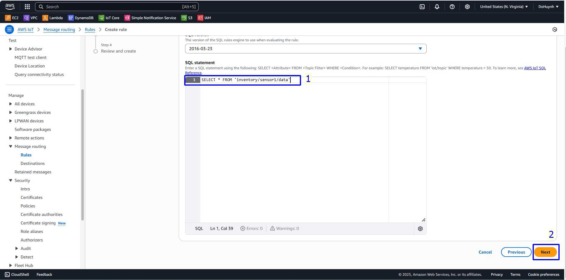Open the AWS services grid menu
566x280 pixels.
coord(27,7)
